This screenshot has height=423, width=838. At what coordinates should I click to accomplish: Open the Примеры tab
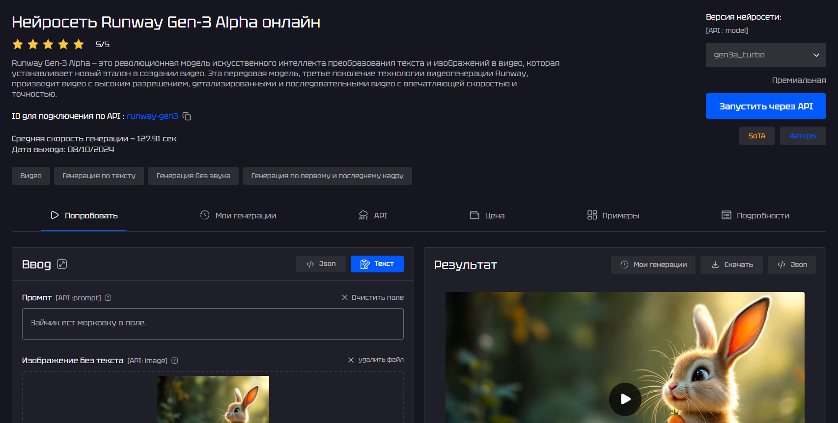[x=613, y=215]
